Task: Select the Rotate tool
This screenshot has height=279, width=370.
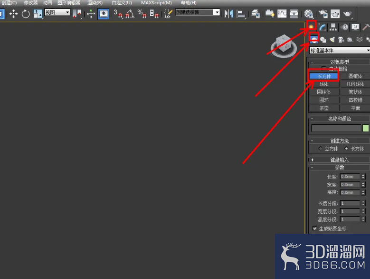Action: point(26,14)
